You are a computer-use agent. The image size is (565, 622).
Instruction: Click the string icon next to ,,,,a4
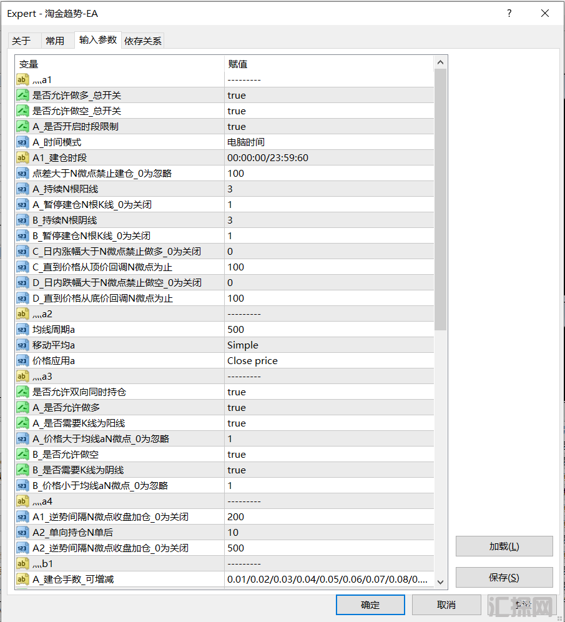point(22,501)
